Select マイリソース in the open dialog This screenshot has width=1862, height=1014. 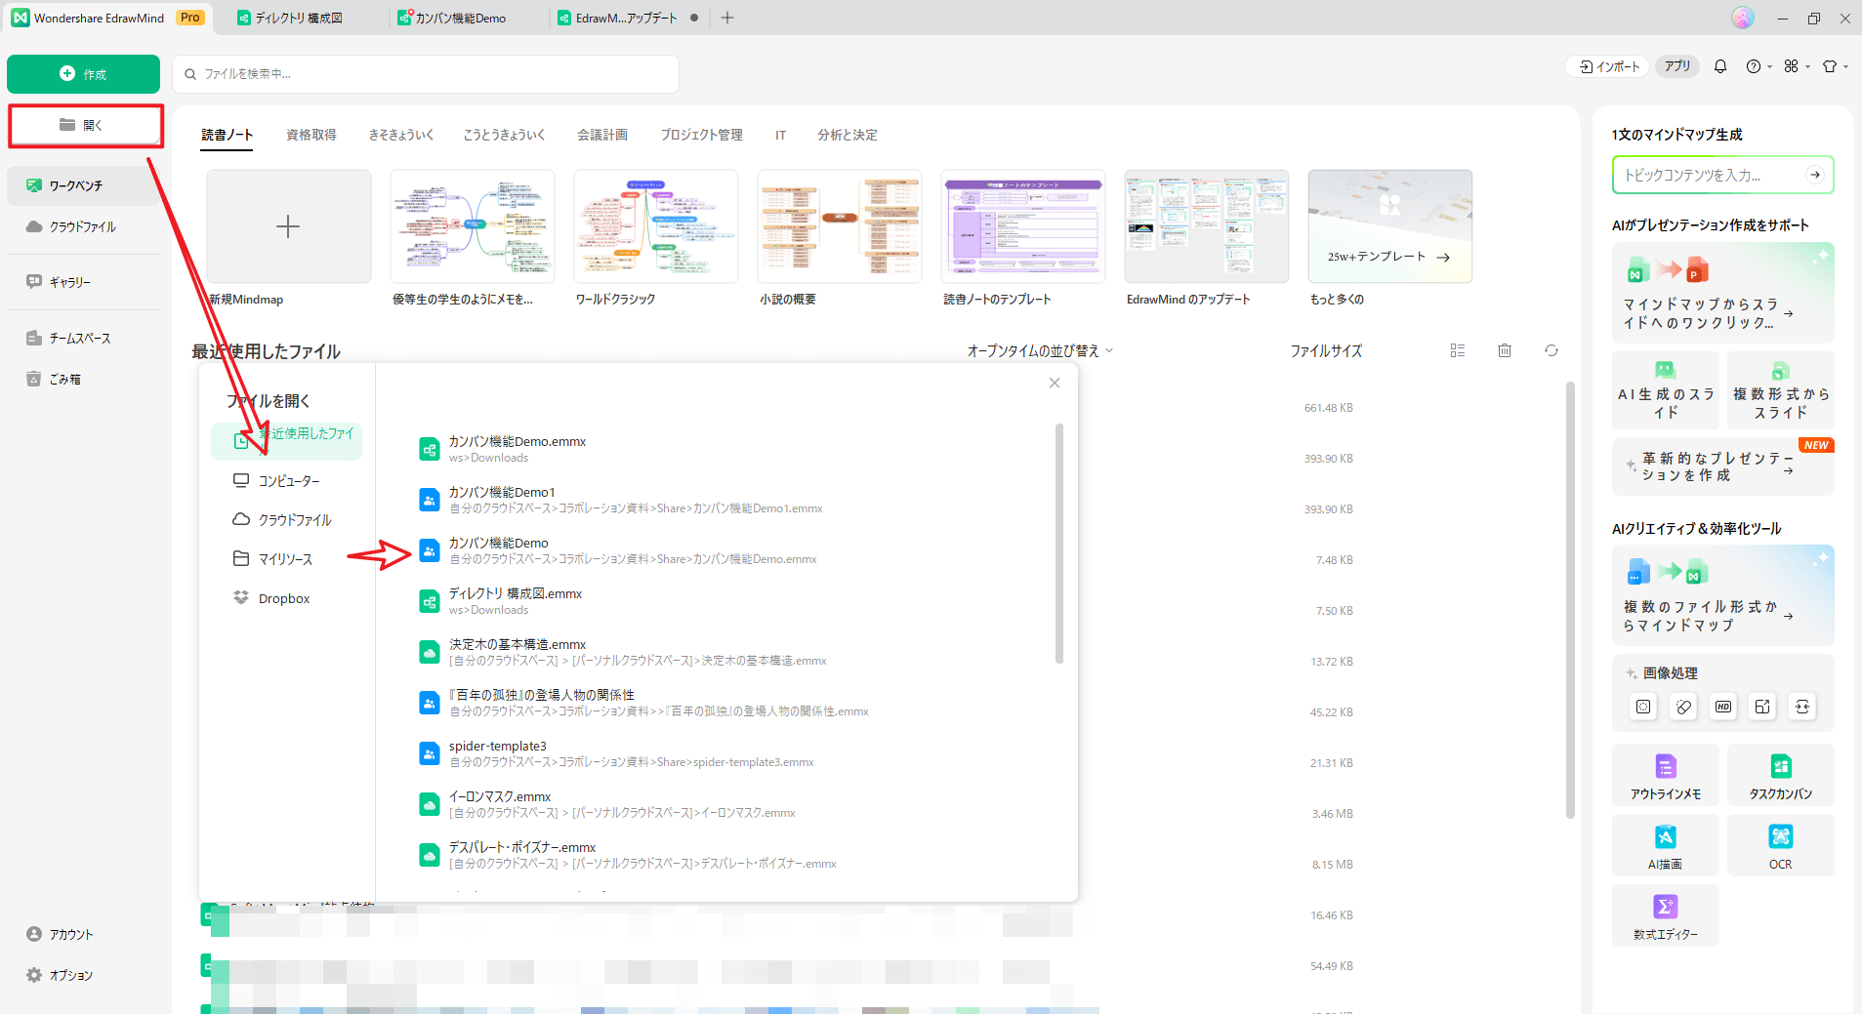tap(287, 559)
